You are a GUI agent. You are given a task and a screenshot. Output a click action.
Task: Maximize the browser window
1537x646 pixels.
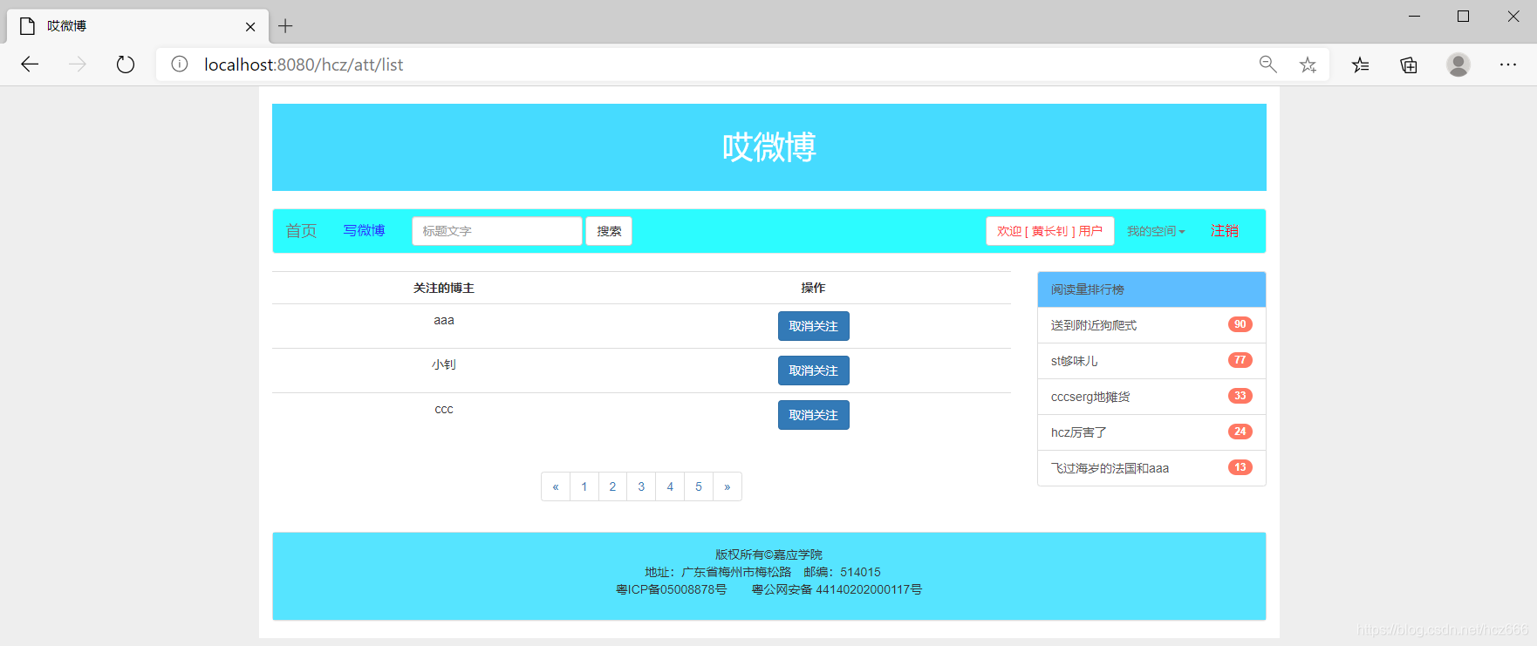point(1464,17)
